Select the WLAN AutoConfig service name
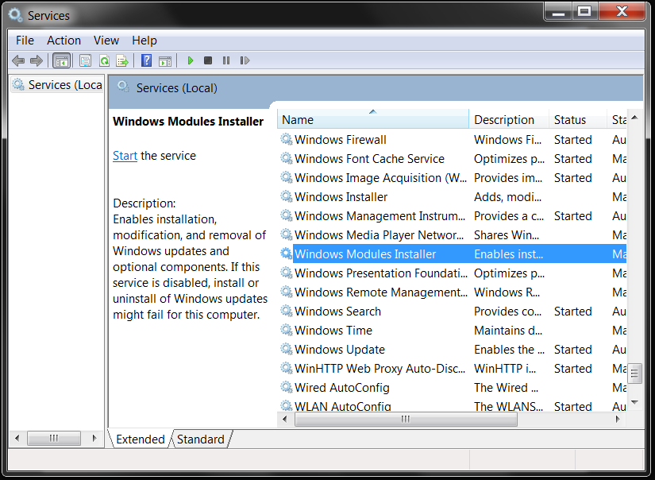The image size is (655, 480). pyautogui.click(x=342, y=406)
